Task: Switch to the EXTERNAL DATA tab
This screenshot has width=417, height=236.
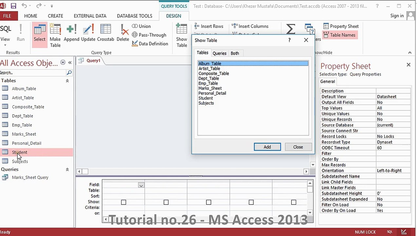Action: 90,16
